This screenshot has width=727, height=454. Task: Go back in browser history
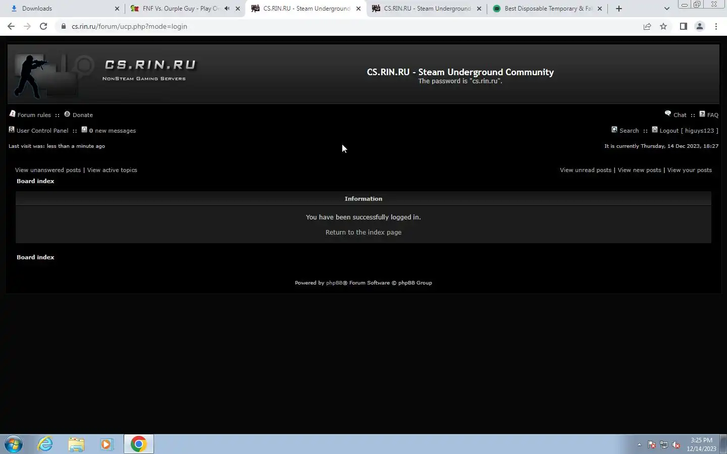tap(11, 26)
